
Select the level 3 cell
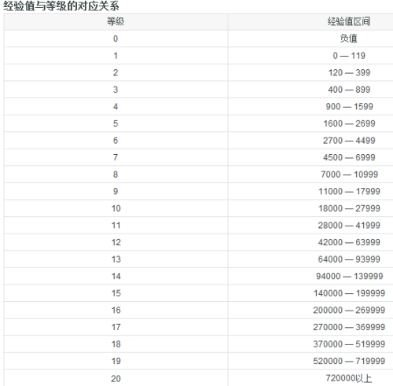pyautogui.click(x=116, y=90)
